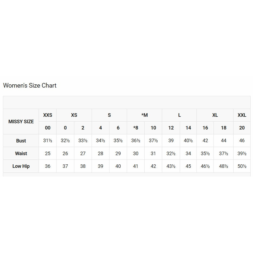Click the Waist row label

click(x=21, y=154)
